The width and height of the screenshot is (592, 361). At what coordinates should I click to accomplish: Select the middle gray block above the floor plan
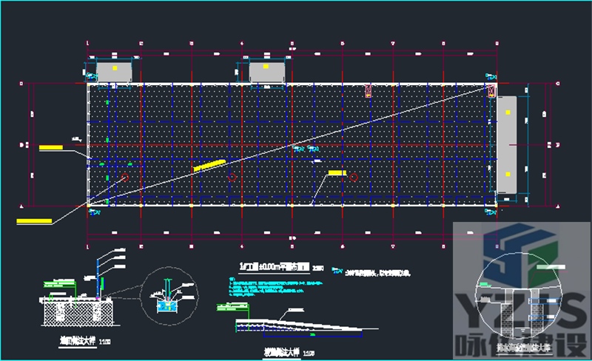pos(266,72)
